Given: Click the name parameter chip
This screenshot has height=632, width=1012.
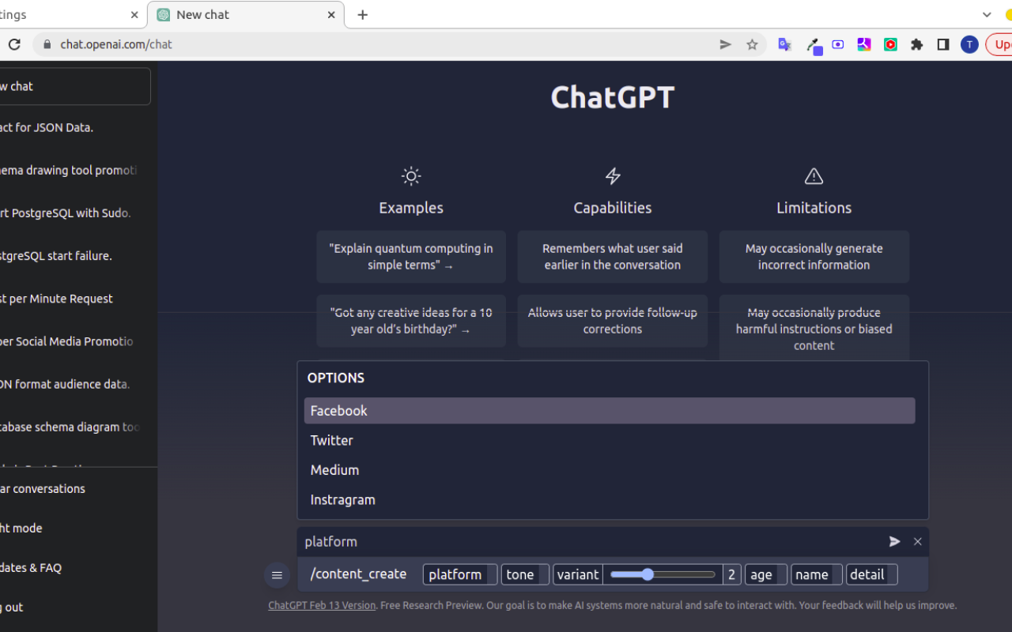Looking at the screenshot, I should [x=817, y=574].
